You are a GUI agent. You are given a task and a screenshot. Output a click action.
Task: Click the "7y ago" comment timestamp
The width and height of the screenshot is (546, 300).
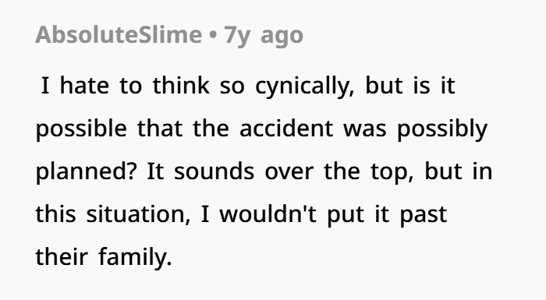tap(264, 36)
